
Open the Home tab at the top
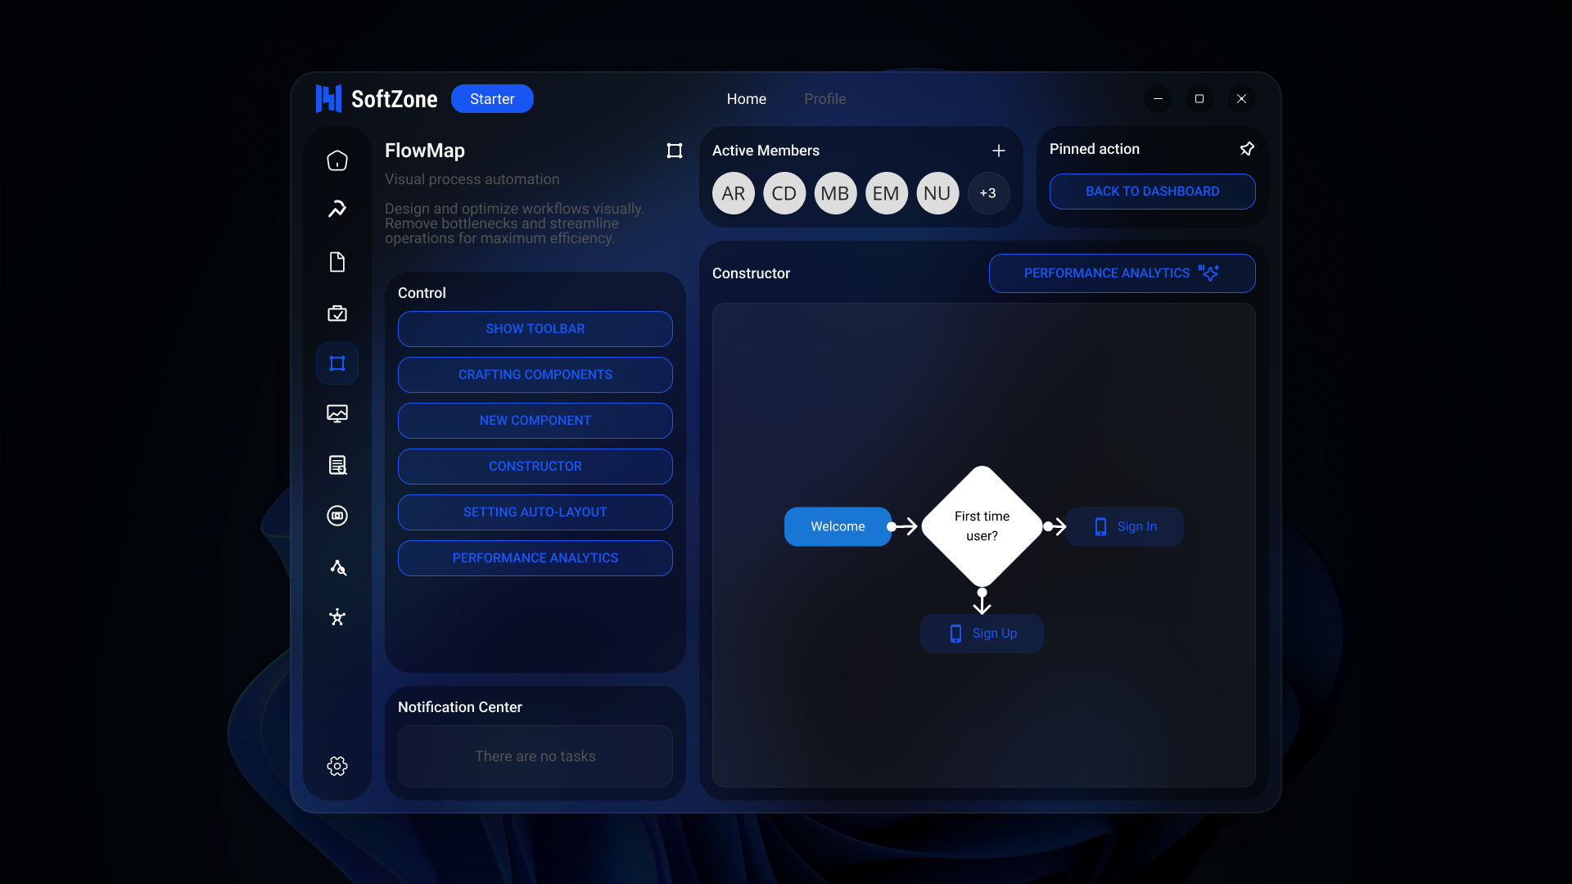(x=746, y=98)
